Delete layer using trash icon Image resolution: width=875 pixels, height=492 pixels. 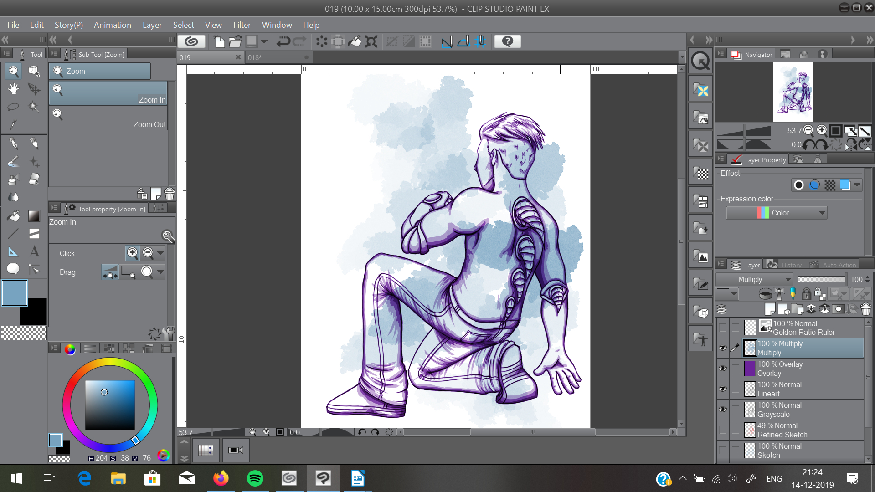coord(865,309)
